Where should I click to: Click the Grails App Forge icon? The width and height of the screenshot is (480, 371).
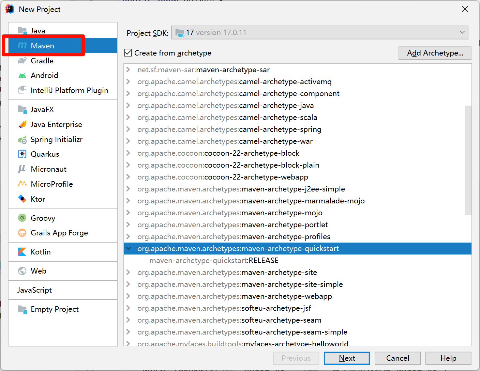tap(22, 233)
